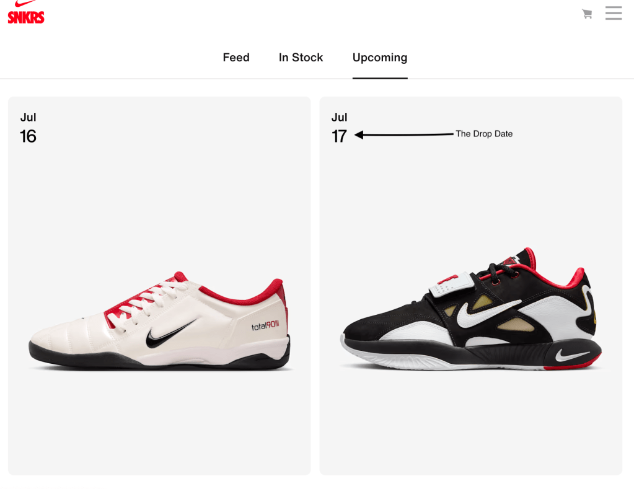This screenshot has height=489, width=634.
Task: Click the Jul 17 drop date
Action: pos(339,128)
